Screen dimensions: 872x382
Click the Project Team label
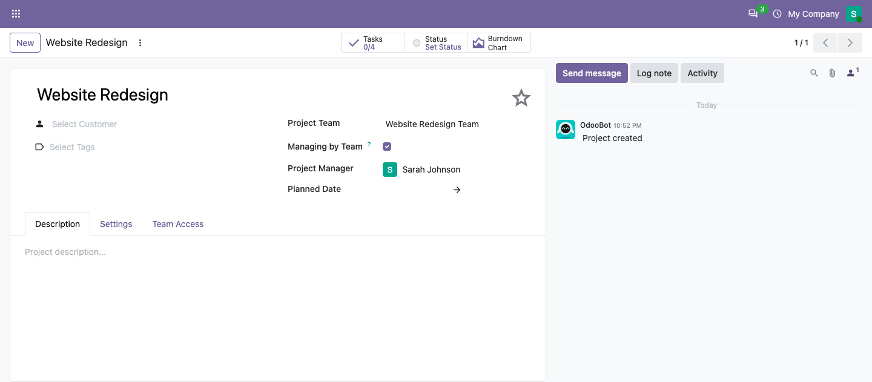click(x=314, y=123)
